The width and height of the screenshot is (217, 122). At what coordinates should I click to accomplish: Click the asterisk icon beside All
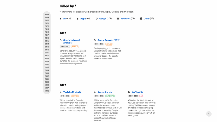click(60, 19)
